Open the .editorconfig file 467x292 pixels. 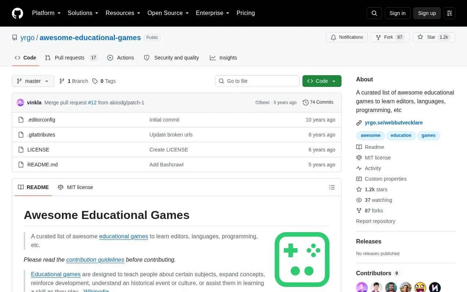[41, 120]
